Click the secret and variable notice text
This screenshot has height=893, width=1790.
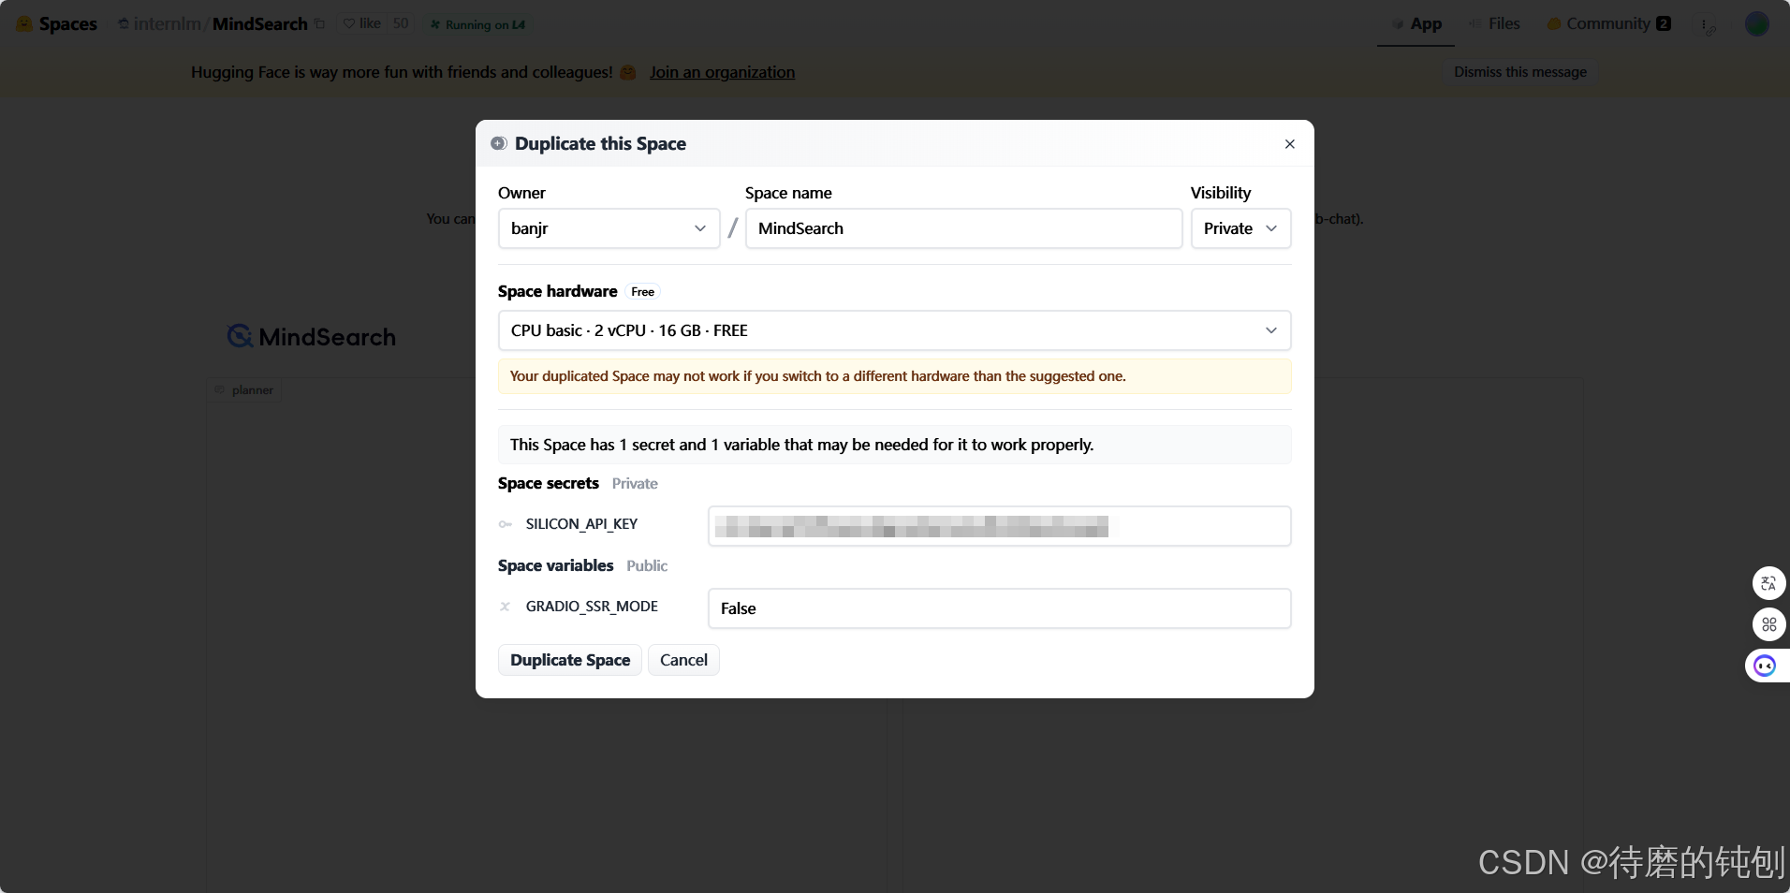click(x=801, y=445)
